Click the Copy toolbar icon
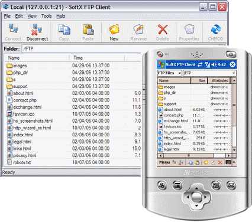The image size is (252, 222). (64, 32)
